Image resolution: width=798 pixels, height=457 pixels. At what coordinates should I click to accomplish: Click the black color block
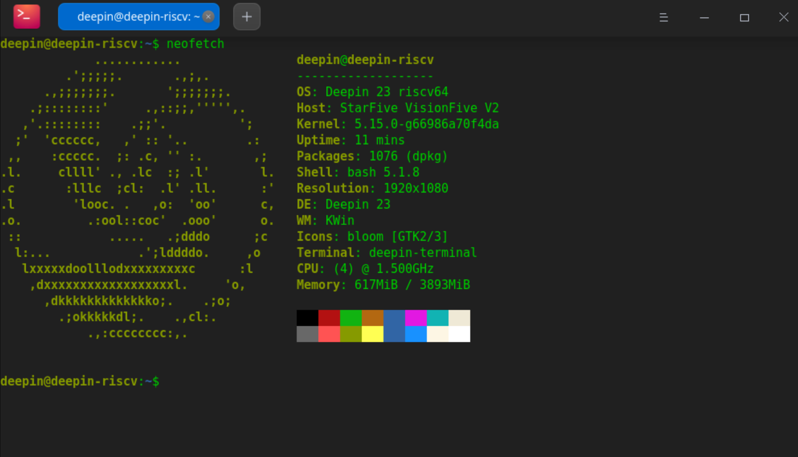click(307, 318)
